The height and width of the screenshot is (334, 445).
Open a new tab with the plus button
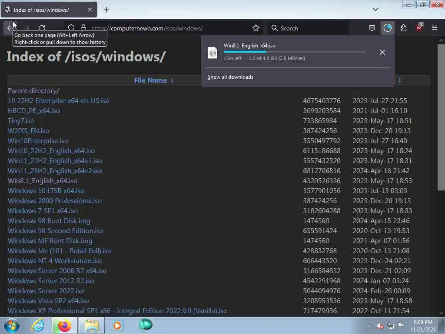coord(106,10)
